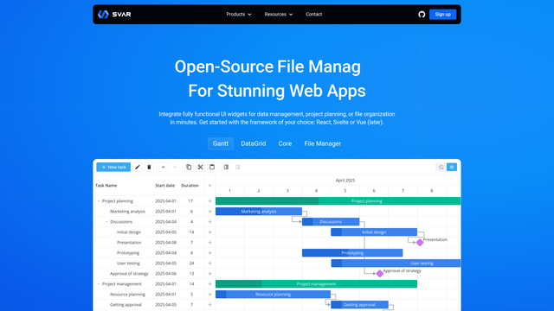Viewport: 554px width, 311px height.
Task: Click the Resource planning task bar
Action: coord(274,295)
